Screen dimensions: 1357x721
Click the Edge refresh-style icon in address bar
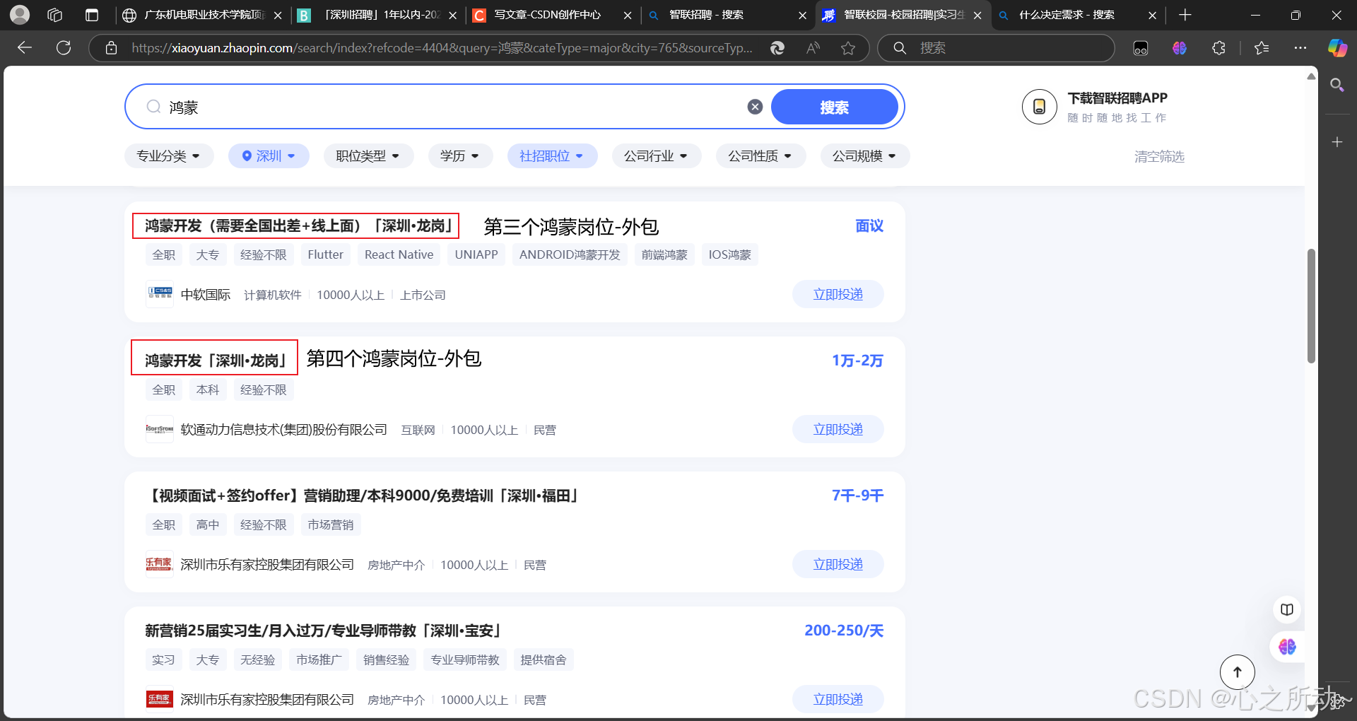pyautogui.click(x=777, y=47)
